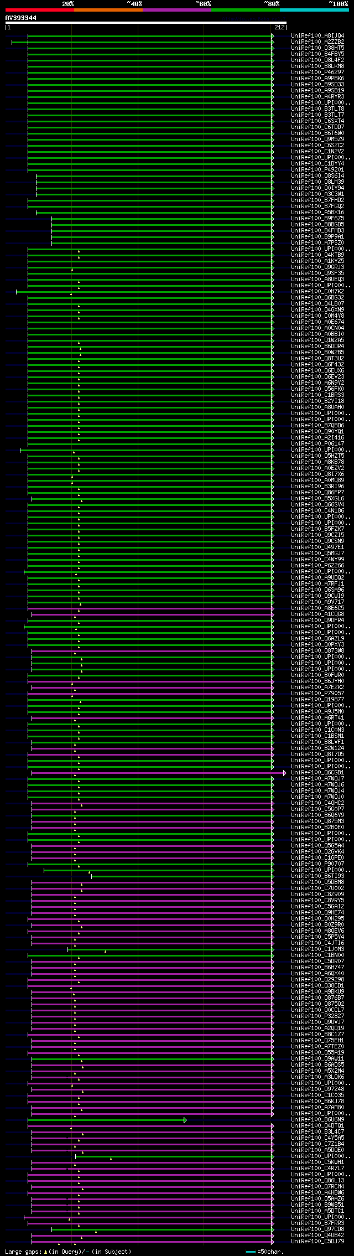Select the UniRef100_B3TLT8 label
Screen dimensions: 354x1256
(317, 108)
